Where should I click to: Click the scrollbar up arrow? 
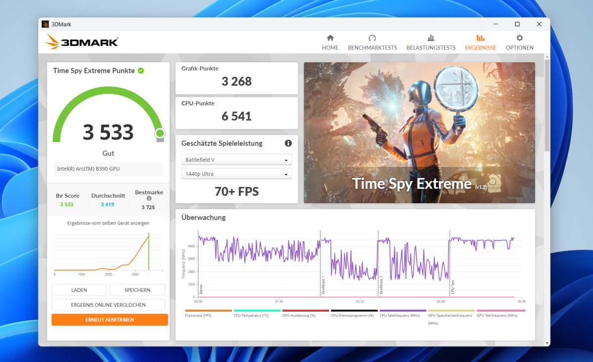pyautogui.click(x=547, y=57)
